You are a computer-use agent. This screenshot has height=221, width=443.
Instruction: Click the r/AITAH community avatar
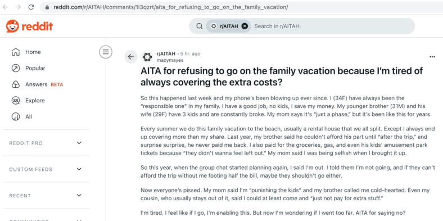coord(147,57)
